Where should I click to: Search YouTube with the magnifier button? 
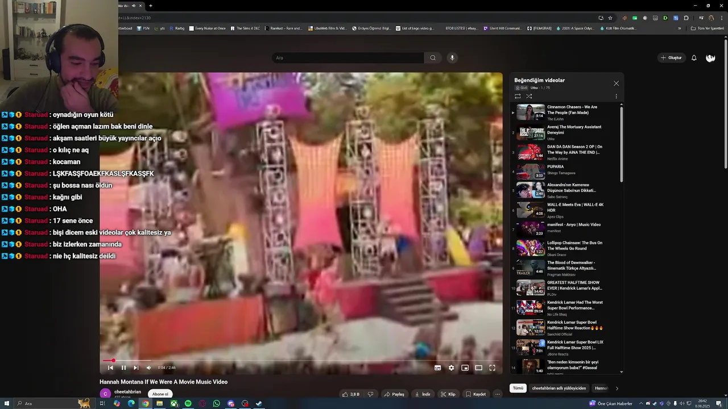point(433,57)
